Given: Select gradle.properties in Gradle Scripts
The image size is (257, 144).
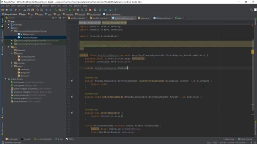Looking at the screenshot, I should tap(21, 95).
